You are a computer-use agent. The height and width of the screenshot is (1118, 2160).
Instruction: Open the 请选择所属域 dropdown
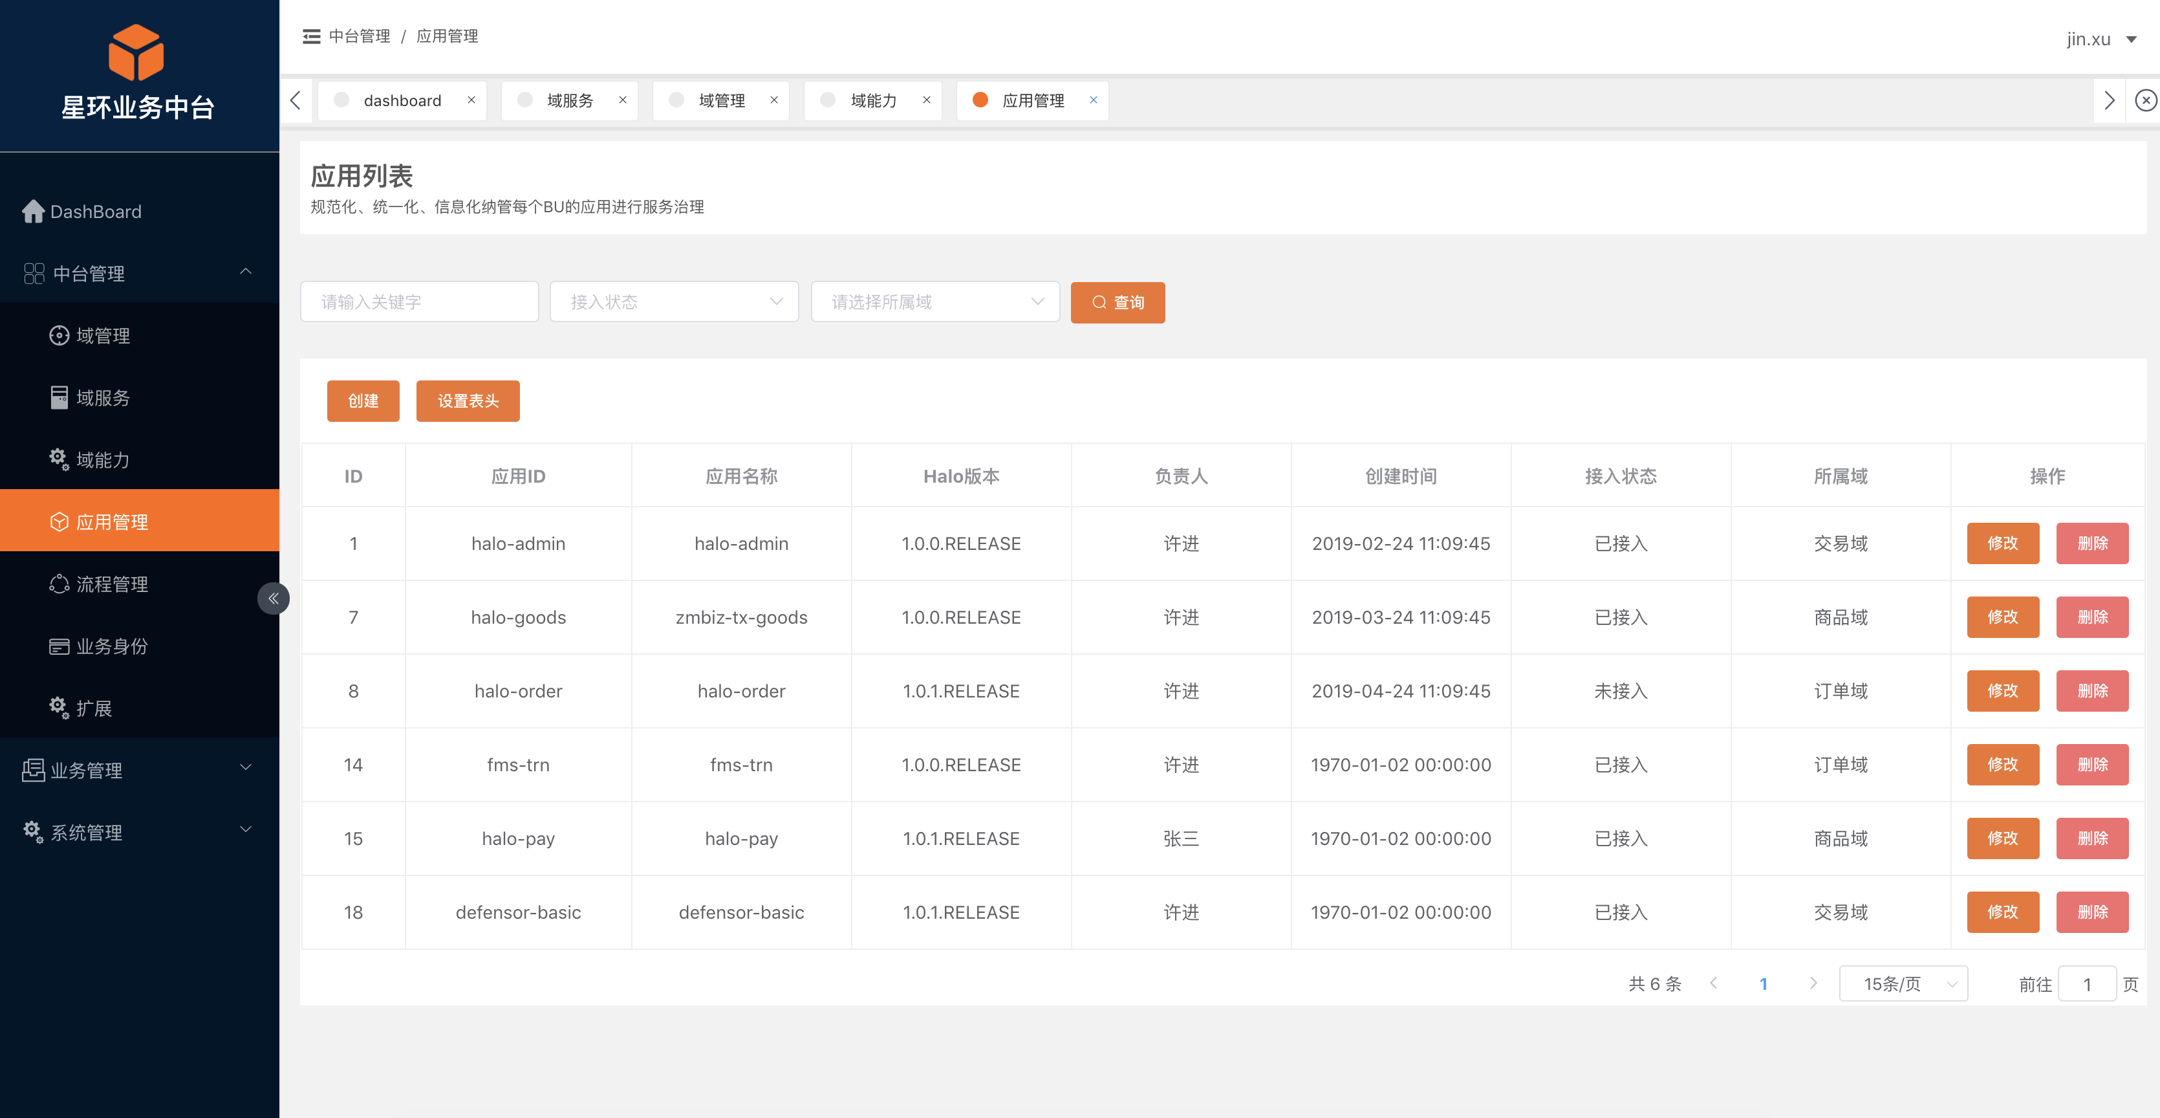(935, 302)
